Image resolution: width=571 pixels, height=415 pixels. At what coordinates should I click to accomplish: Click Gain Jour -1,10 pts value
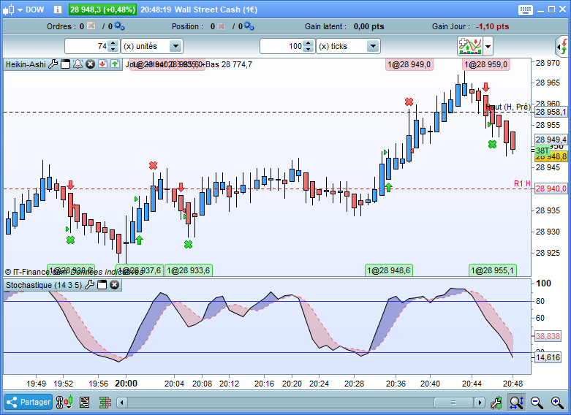(x=492, y=26)
